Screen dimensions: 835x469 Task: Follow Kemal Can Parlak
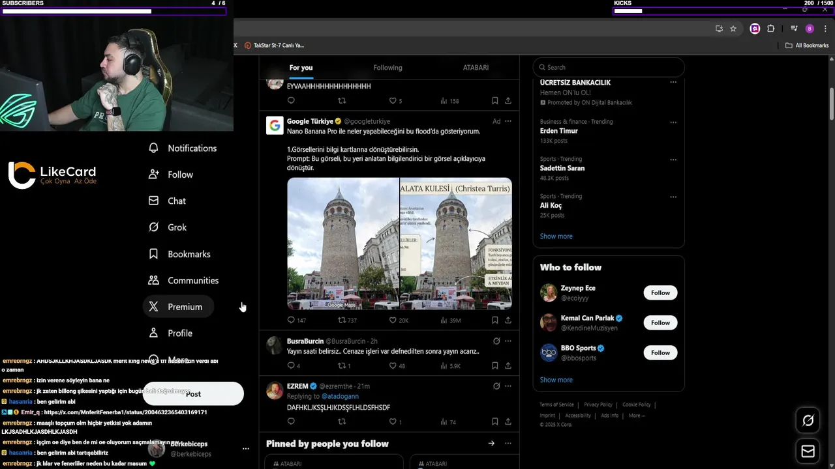pos(660,322)
